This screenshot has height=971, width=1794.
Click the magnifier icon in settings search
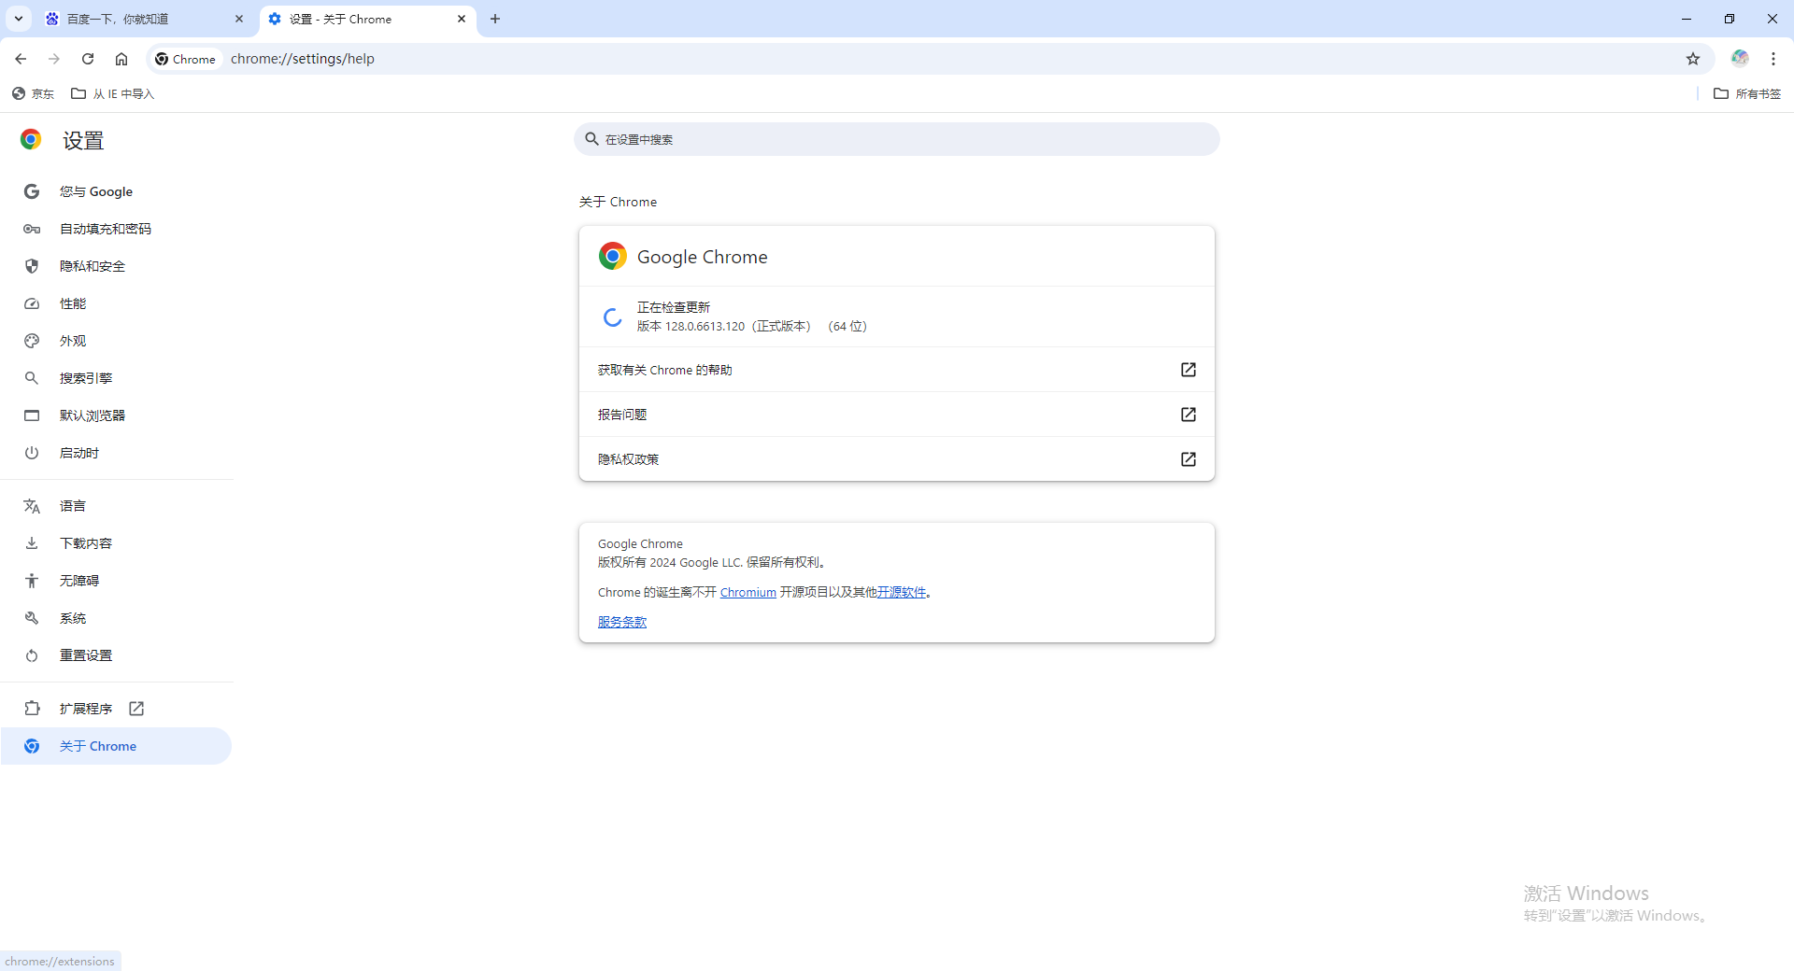591,139
